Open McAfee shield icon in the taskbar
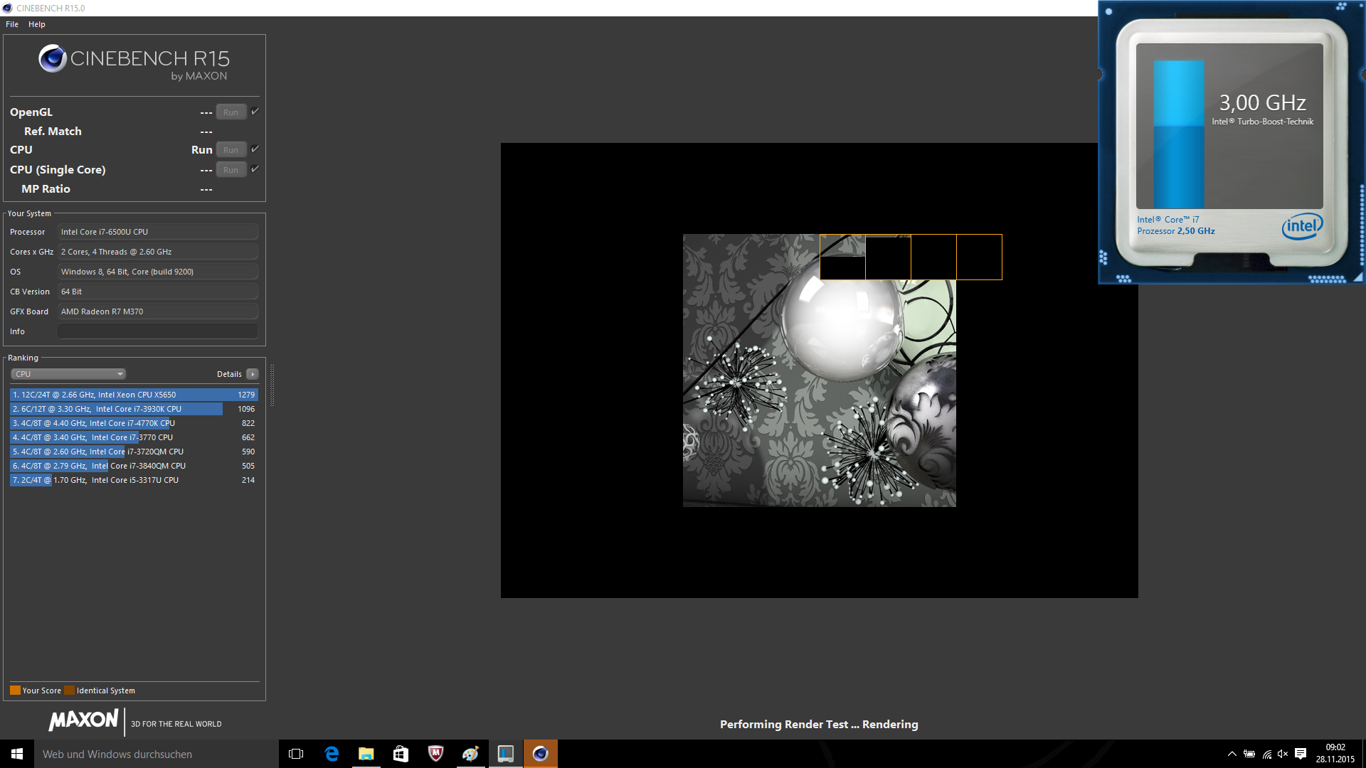The width and height of the screenshot is (1366, 768). click(x=435, y=754)
